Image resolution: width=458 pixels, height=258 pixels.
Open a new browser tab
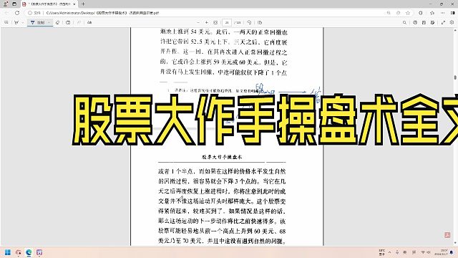pyautogui.click(x=83, y=4)
